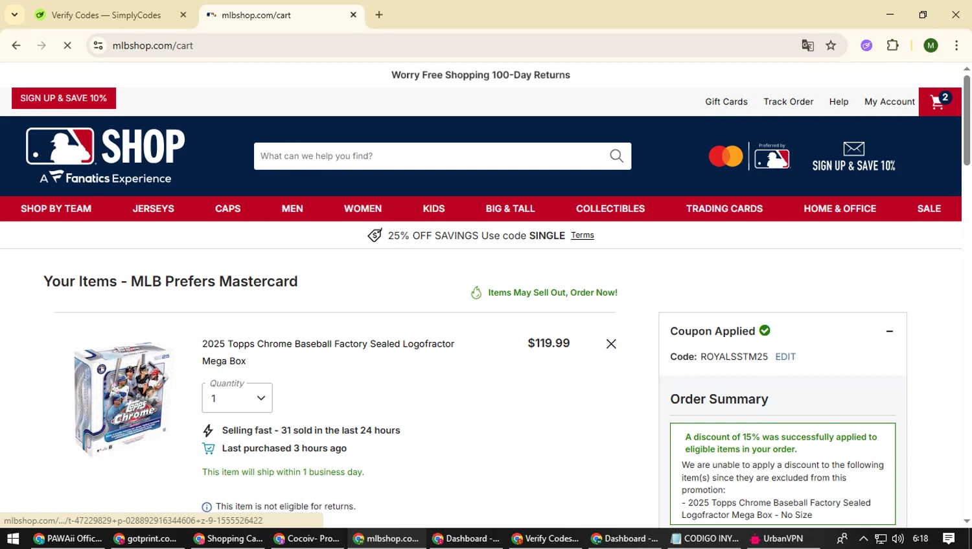972x549 pixels.
Task: Click EDIT next to coupon code
Action: (785, 357)
